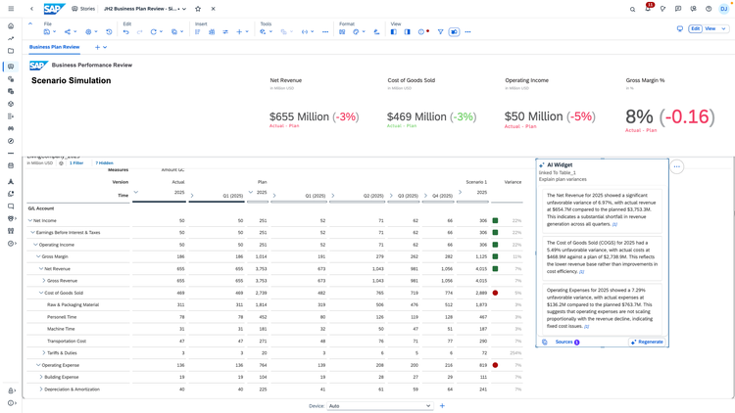This screenshot has height=413, width=735.
Task: Select the Business Plan Review tab
Action: pos(54,47)
